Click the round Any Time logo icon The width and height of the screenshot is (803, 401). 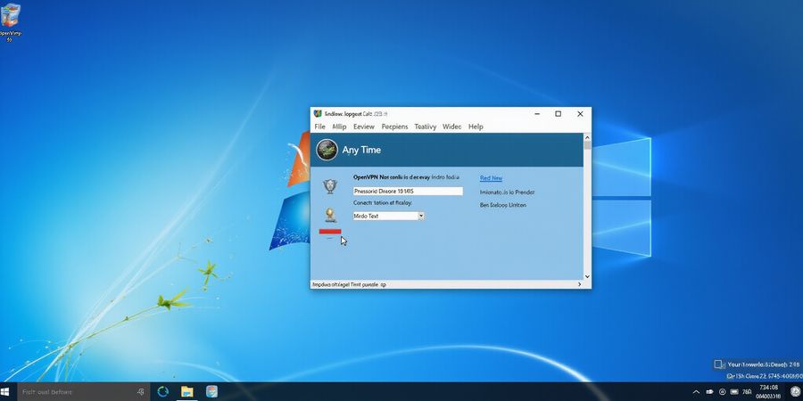tap(327, 150)
